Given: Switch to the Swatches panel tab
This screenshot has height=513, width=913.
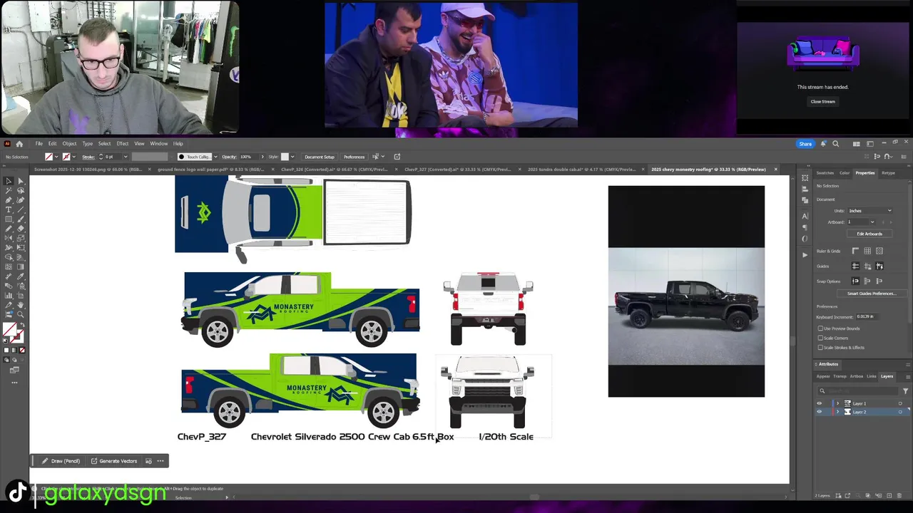Looking at the screenshot, I should pos(825,172).
